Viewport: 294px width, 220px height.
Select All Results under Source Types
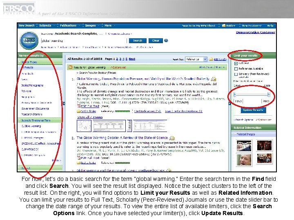tap(27, 67)
